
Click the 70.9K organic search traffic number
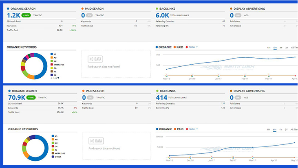(x=16, y=98)
